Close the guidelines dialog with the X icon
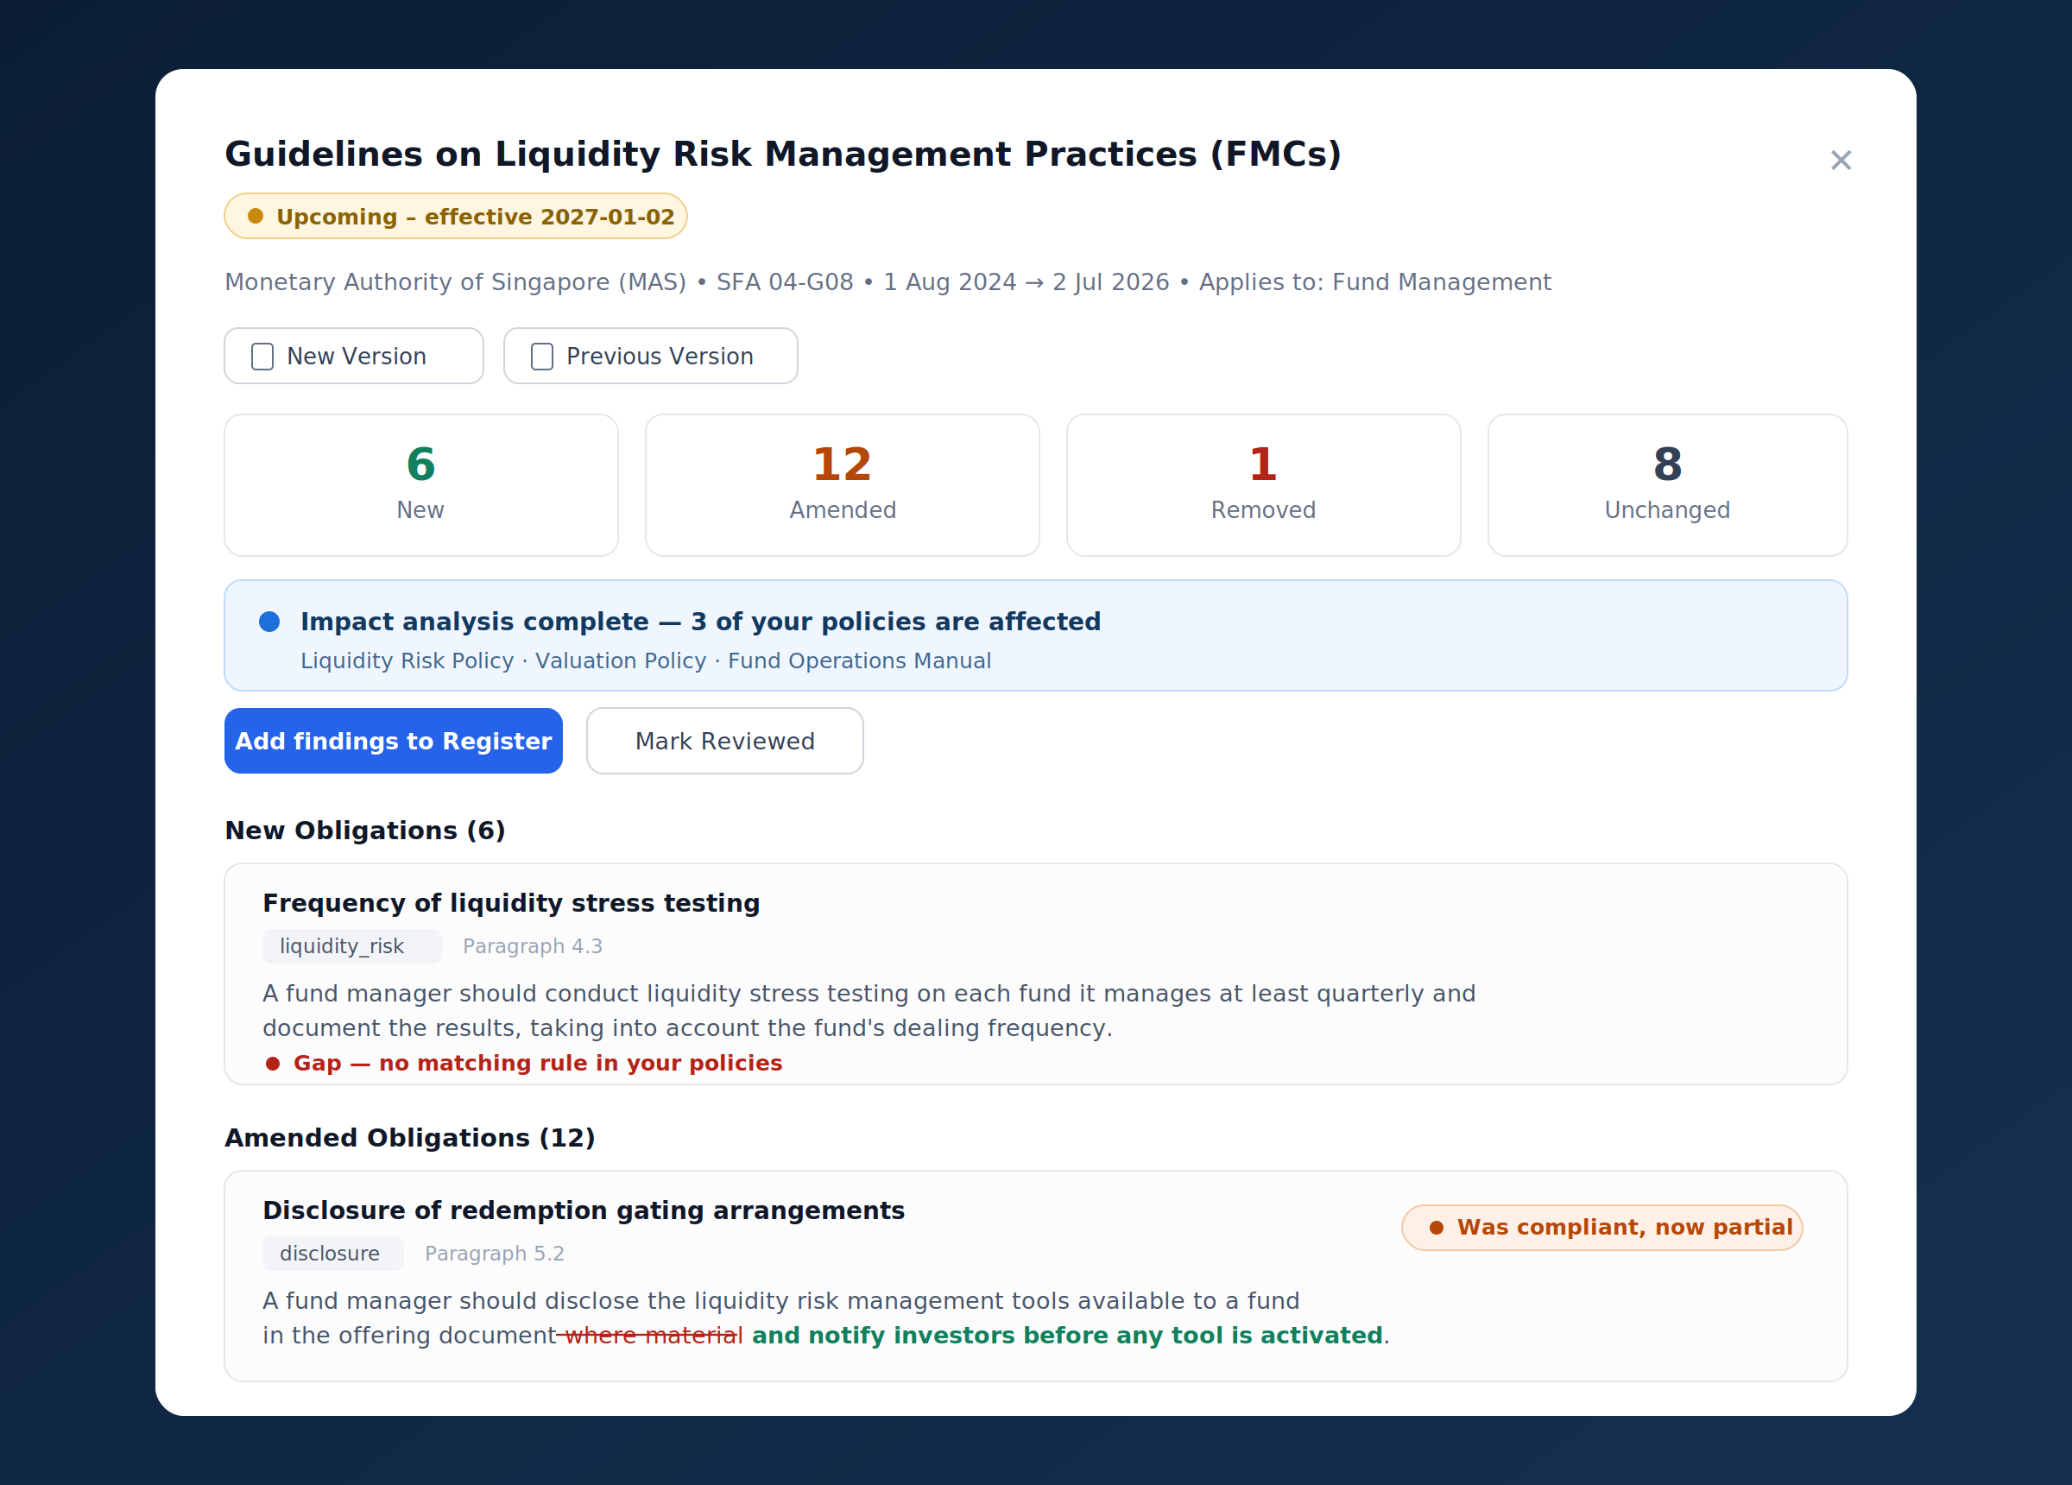Screen dimensions: 2072x1485 (1841, 161)
